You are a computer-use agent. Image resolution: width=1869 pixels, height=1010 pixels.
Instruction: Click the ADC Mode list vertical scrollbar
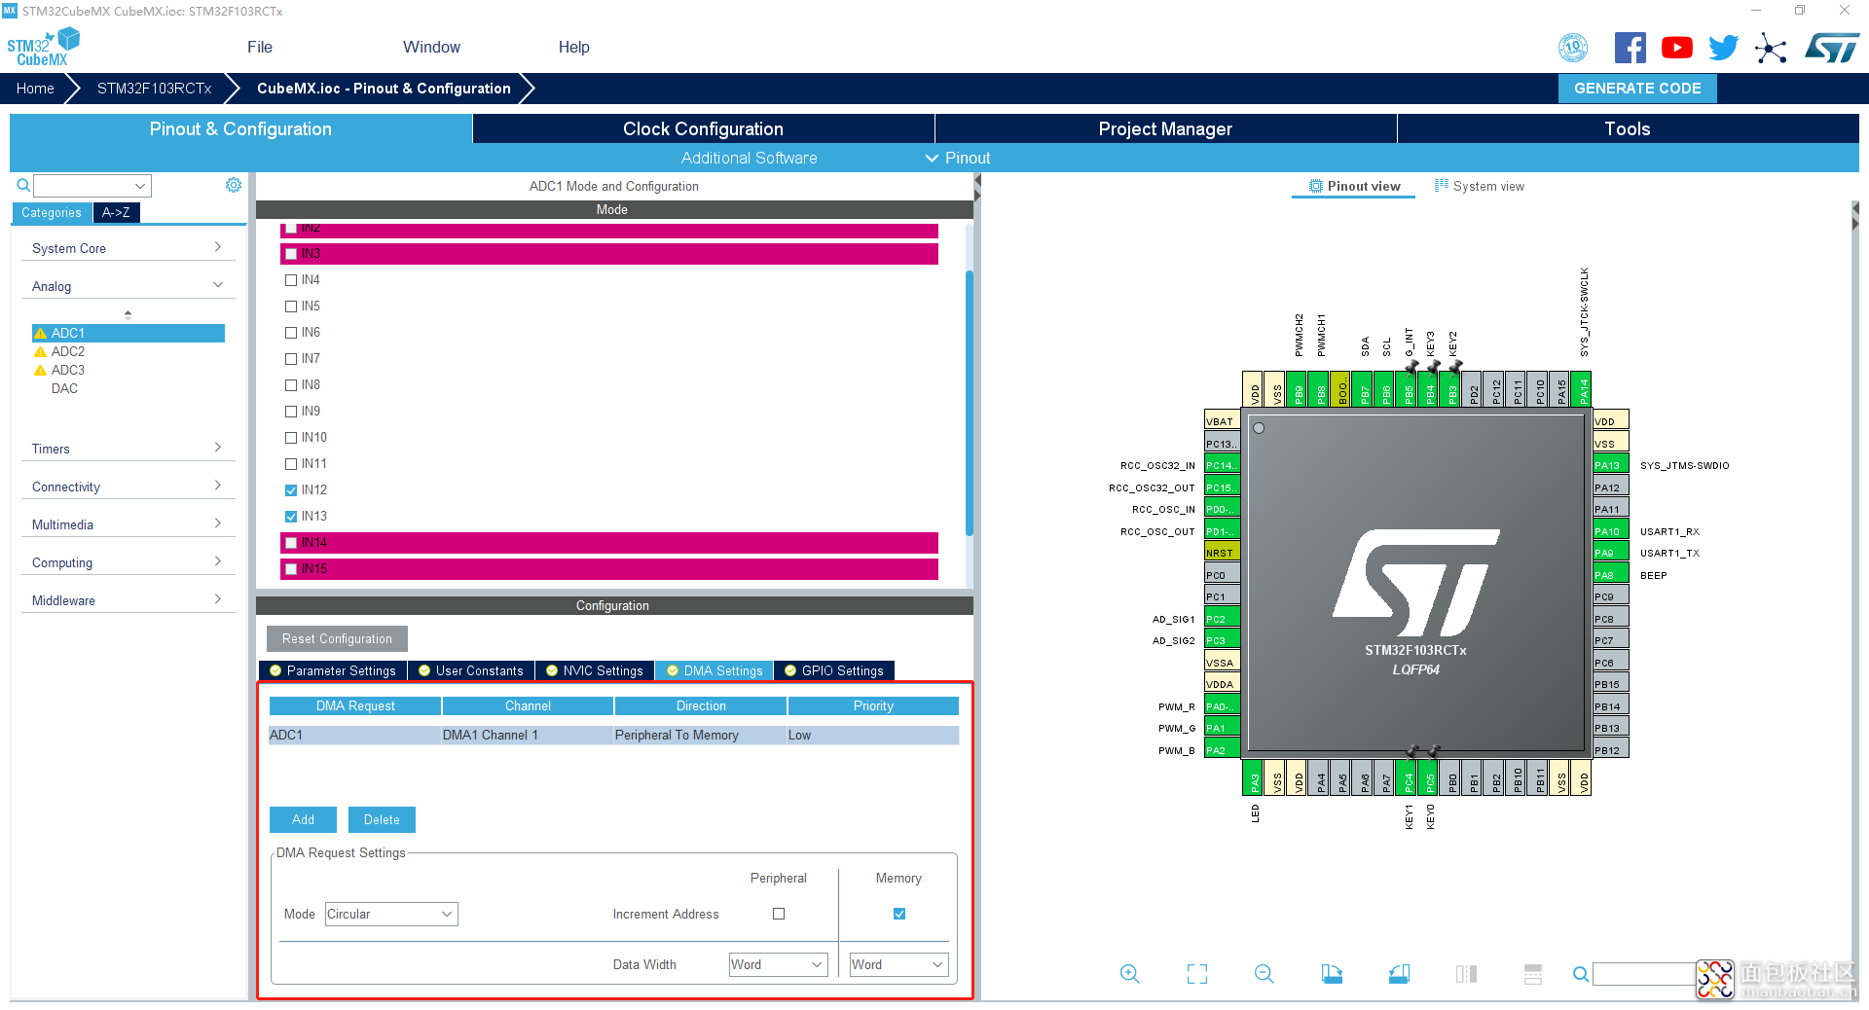click(970, 403)
